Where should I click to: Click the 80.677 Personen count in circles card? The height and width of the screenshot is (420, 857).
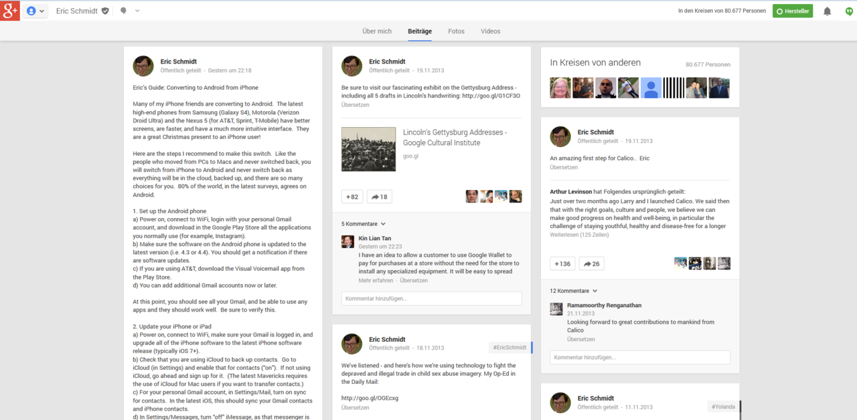pyautogui.click(x=708, y=65)
